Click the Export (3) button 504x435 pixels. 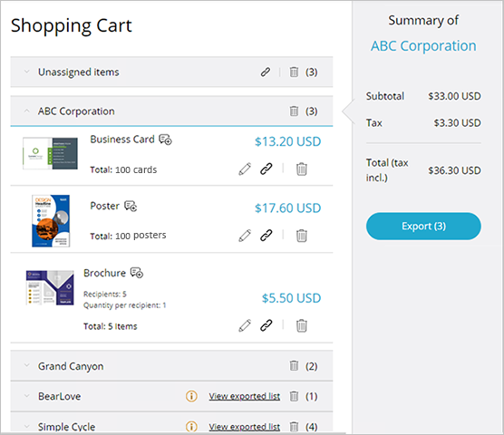point(423,227)
